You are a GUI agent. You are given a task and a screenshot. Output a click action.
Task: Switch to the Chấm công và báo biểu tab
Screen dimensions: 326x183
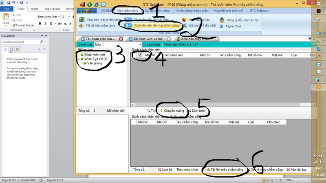click(192, 10)
